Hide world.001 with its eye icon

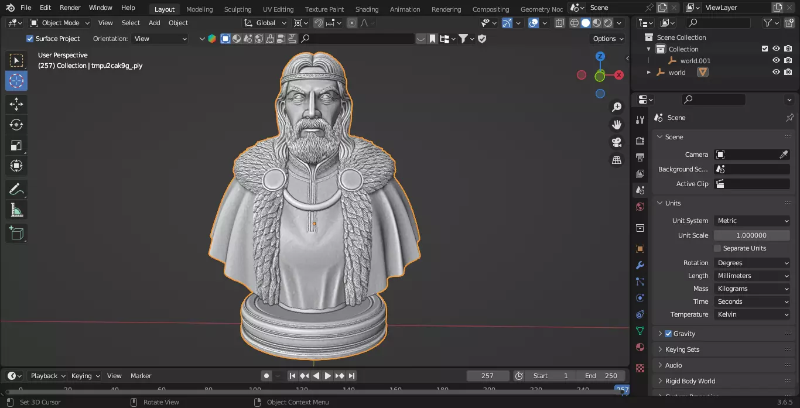pyautogui.click(x=776, y=61)
